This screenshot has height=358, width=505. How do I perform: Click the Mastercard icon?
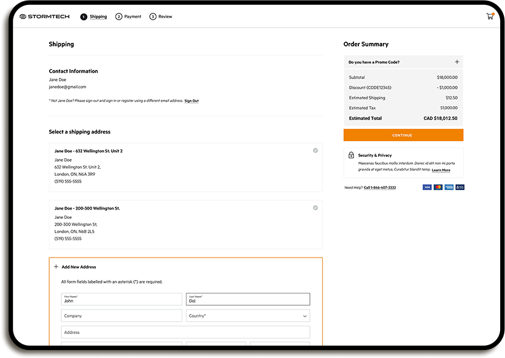pos(438,187)
